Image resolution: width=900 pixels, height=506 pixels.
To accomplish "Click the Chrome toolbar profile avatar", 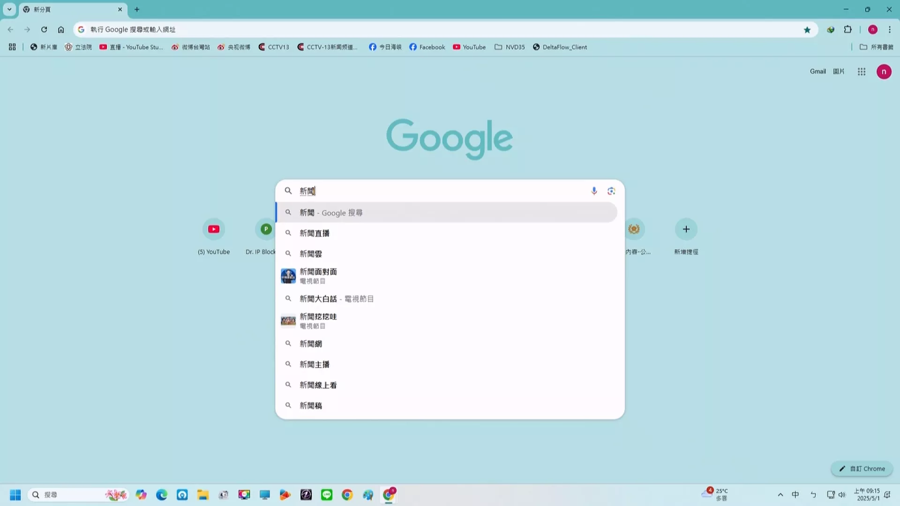I will pyautogui.click(x=873, y=30).
